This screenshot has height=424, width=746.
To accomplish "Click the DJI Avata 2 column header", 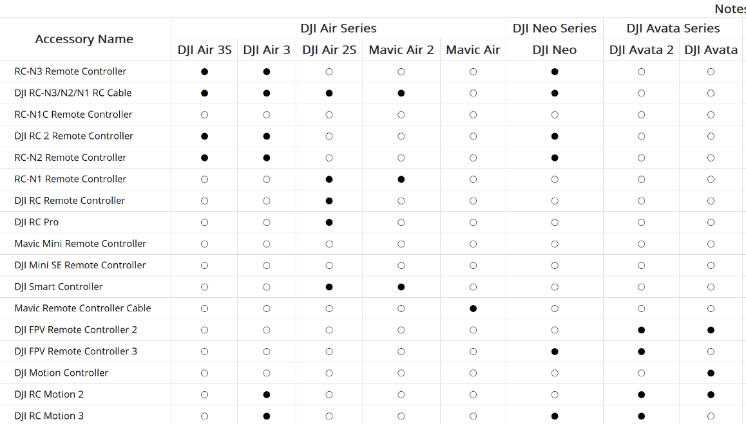I will tap(641, 50).
